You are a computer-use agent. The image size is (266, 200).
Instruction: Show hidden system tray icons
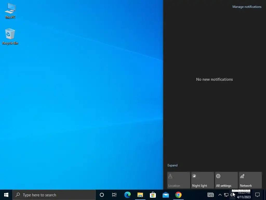tap(220, 195)
